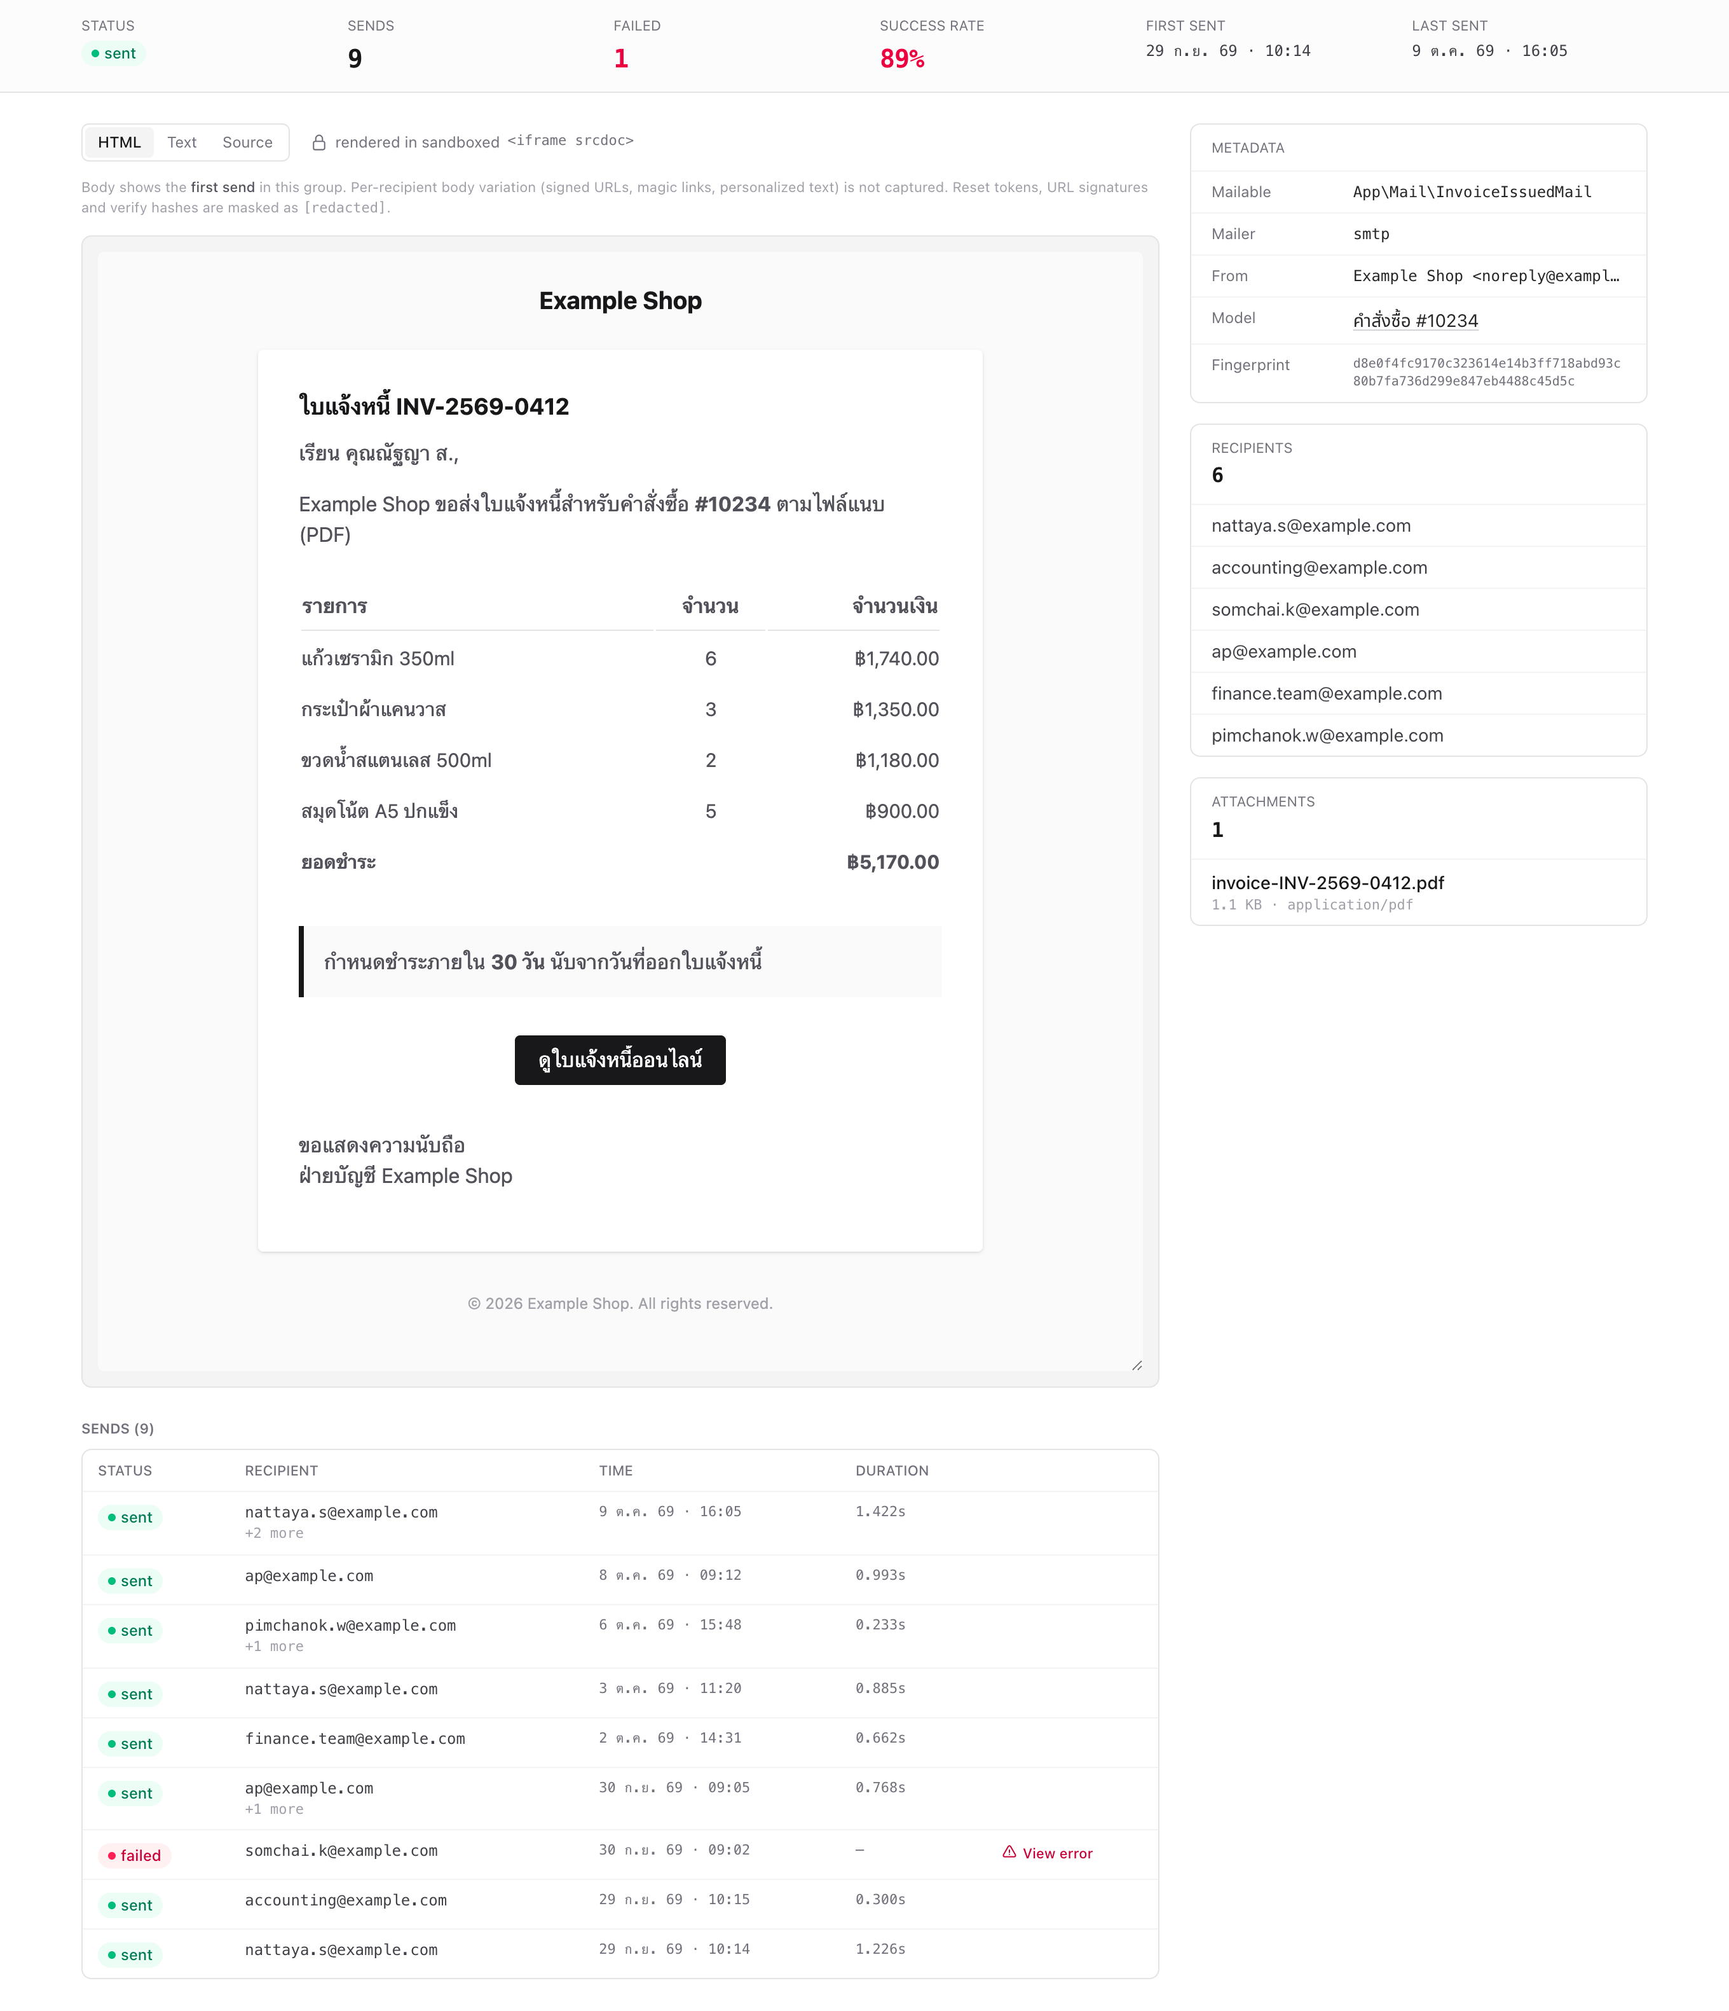
Task: Click the Fingerprint hash value
Action: [x=1486, y=371]
